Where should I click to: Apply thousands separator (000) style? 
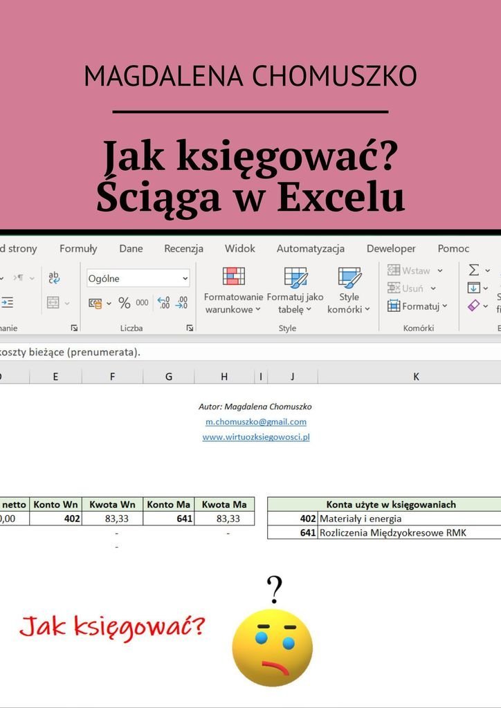(x=142, y=303)
